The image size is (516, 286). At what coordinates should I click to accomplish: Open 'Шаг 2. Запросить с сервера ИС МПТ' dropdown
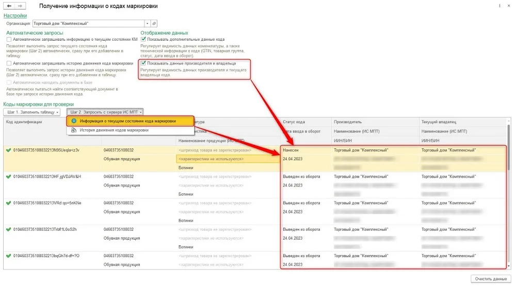click(x=105, y=112)
